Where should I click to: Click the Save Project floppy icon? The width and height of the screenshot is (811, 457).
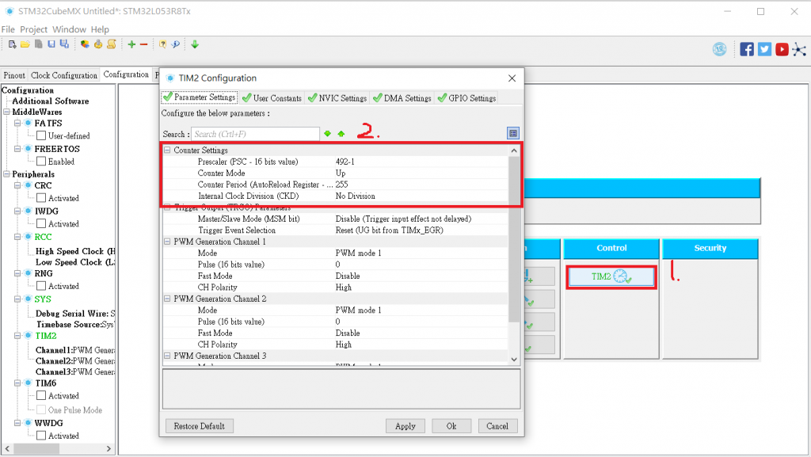click(x=51, y=44)
